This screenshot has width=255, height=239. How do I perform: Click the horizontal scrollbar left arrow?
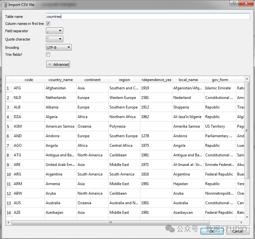point(8,222)
